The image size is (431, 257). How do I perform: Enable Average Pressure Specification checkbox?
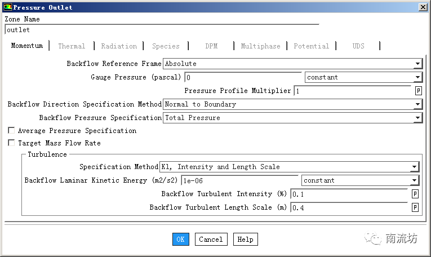[11, 131]
